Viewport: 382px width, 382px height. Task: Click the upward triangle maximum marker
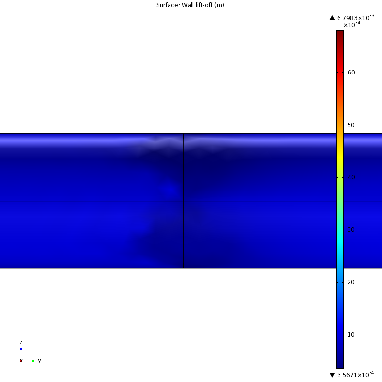[332, 18]
